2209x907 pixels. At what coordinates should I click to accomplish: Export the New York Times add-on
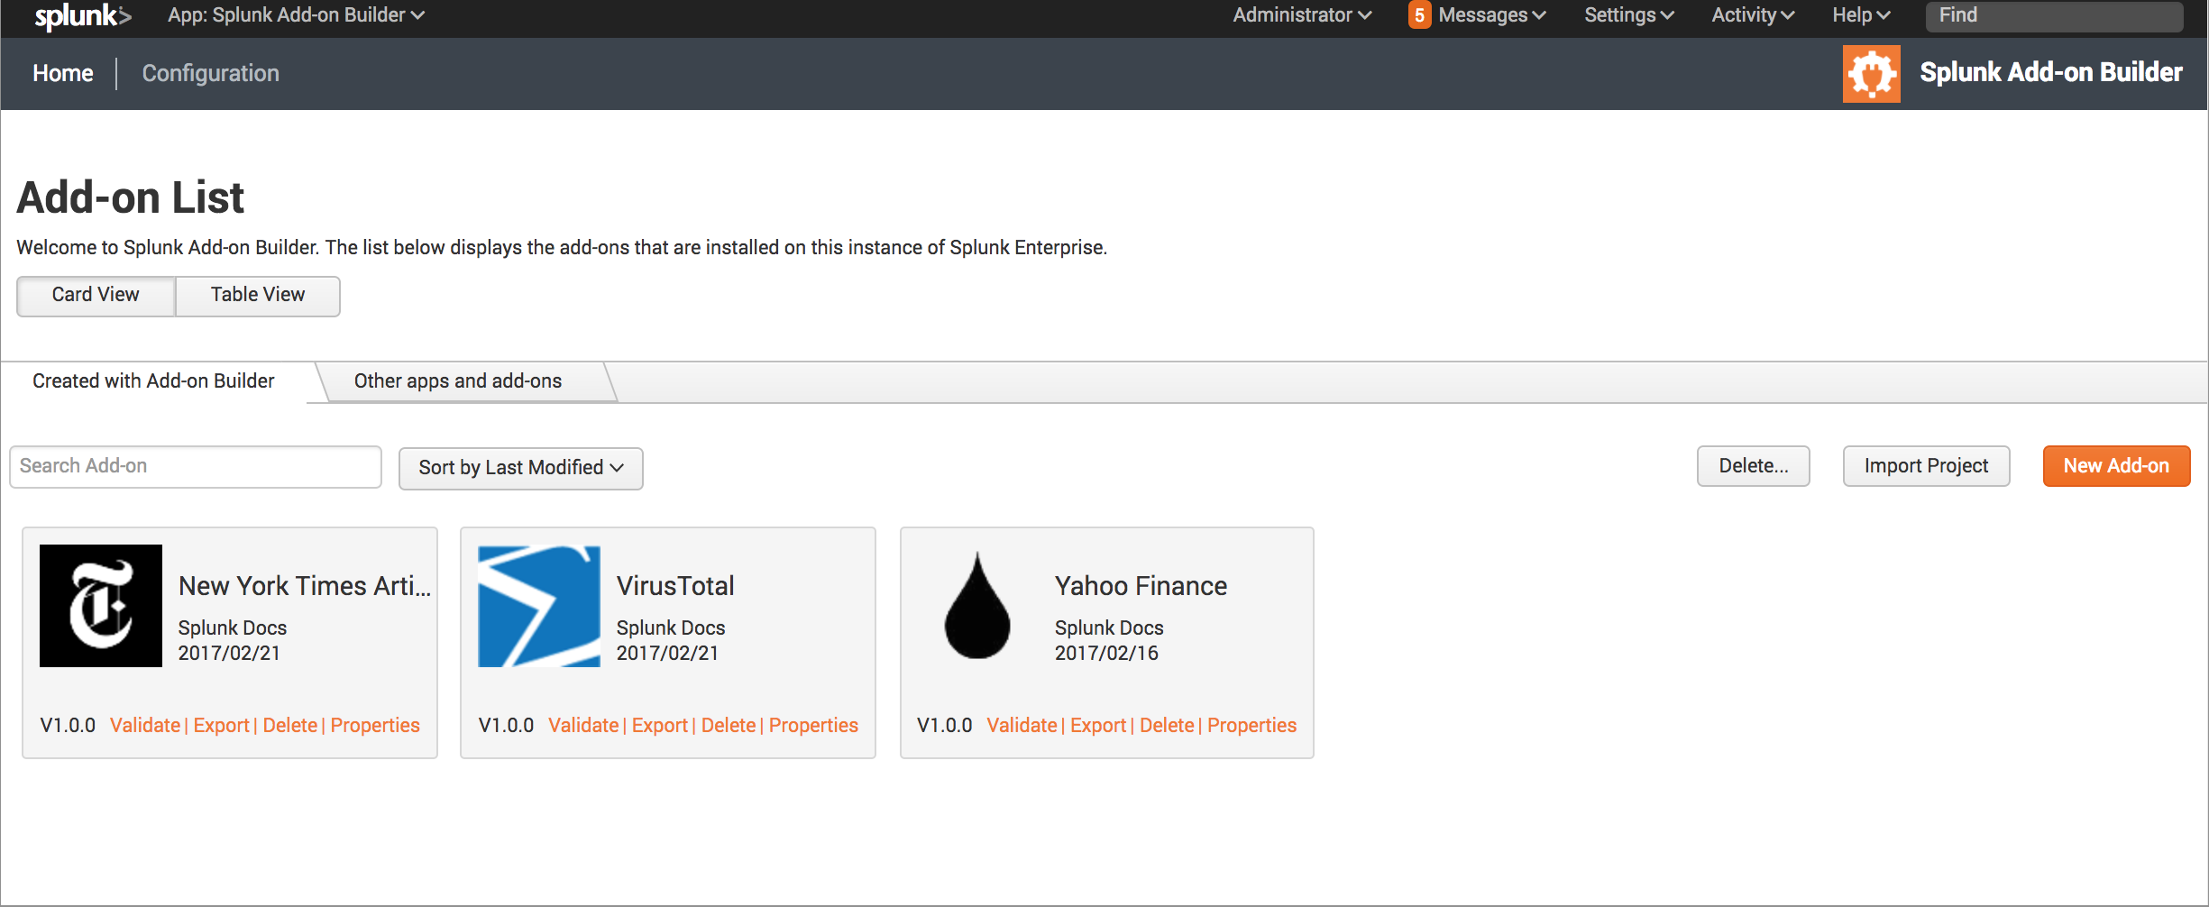point(221,725)
